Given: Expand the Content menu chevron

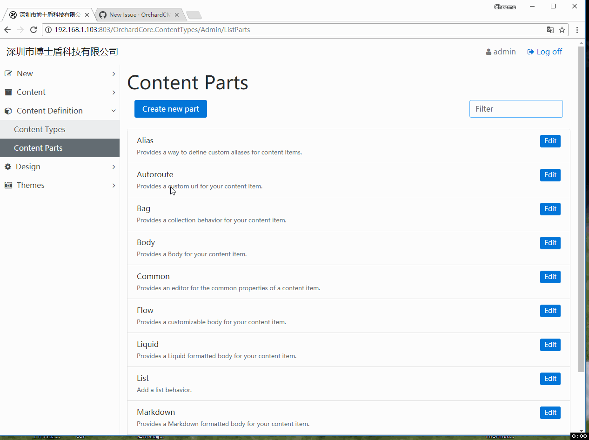Looking at the screenshot, I should coord(114,93).
